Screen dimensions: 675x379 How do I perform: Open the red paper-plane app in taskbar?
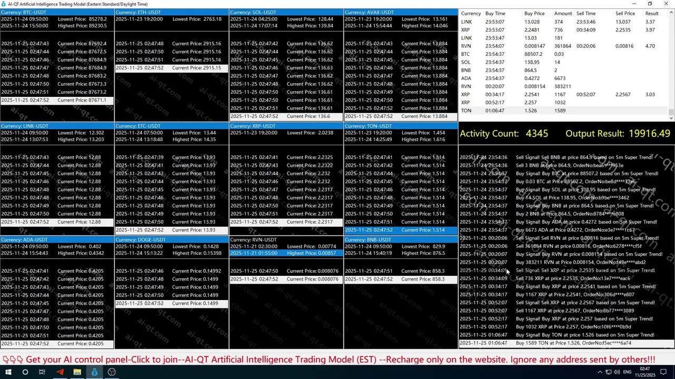pos(60,372)
